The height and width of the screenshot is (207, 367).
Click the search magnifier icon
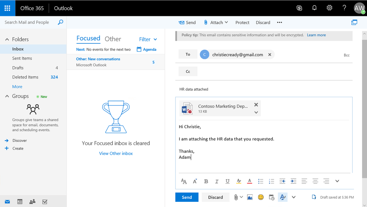[60, 22]
